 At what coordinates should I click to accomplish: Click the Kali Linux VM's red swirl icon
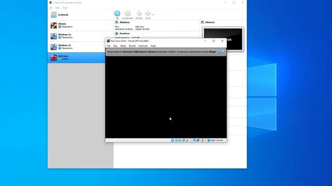pos(53,57)
